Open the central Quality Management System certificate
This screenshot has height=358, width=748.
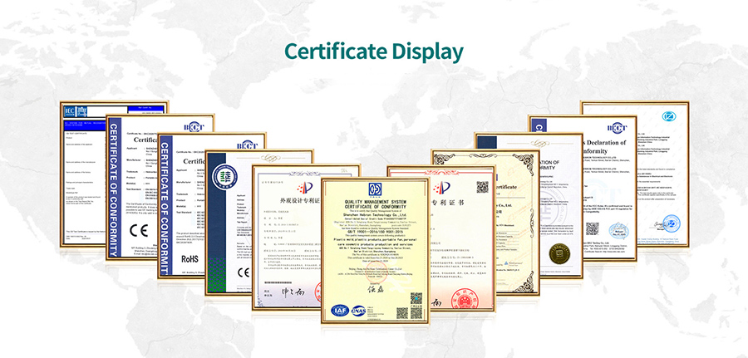(375, 251)
